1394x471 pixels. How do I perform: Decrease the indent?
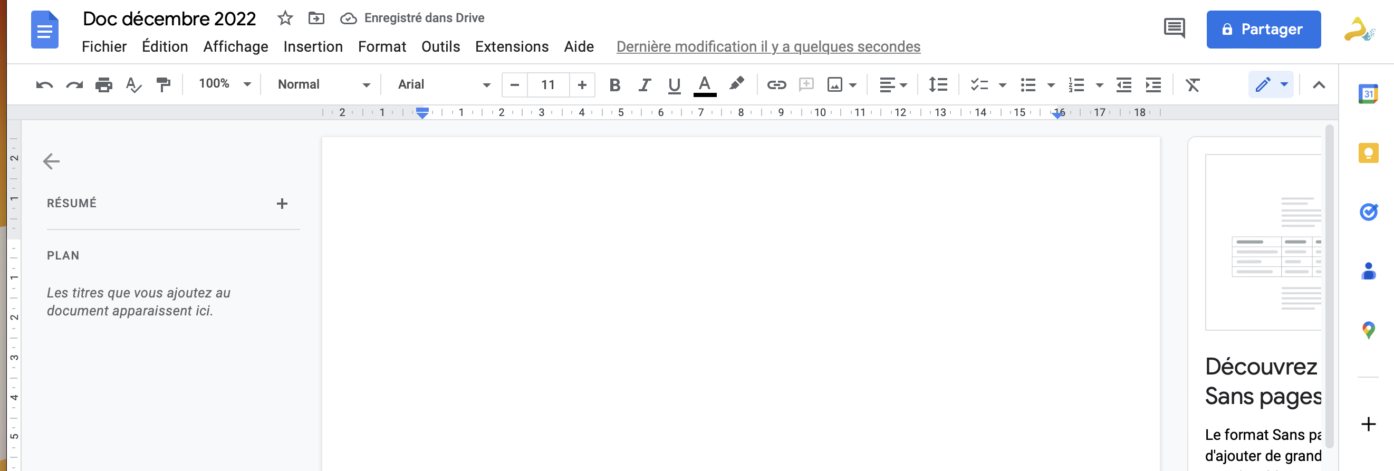pyautogui.click(x=1123, y=84)
